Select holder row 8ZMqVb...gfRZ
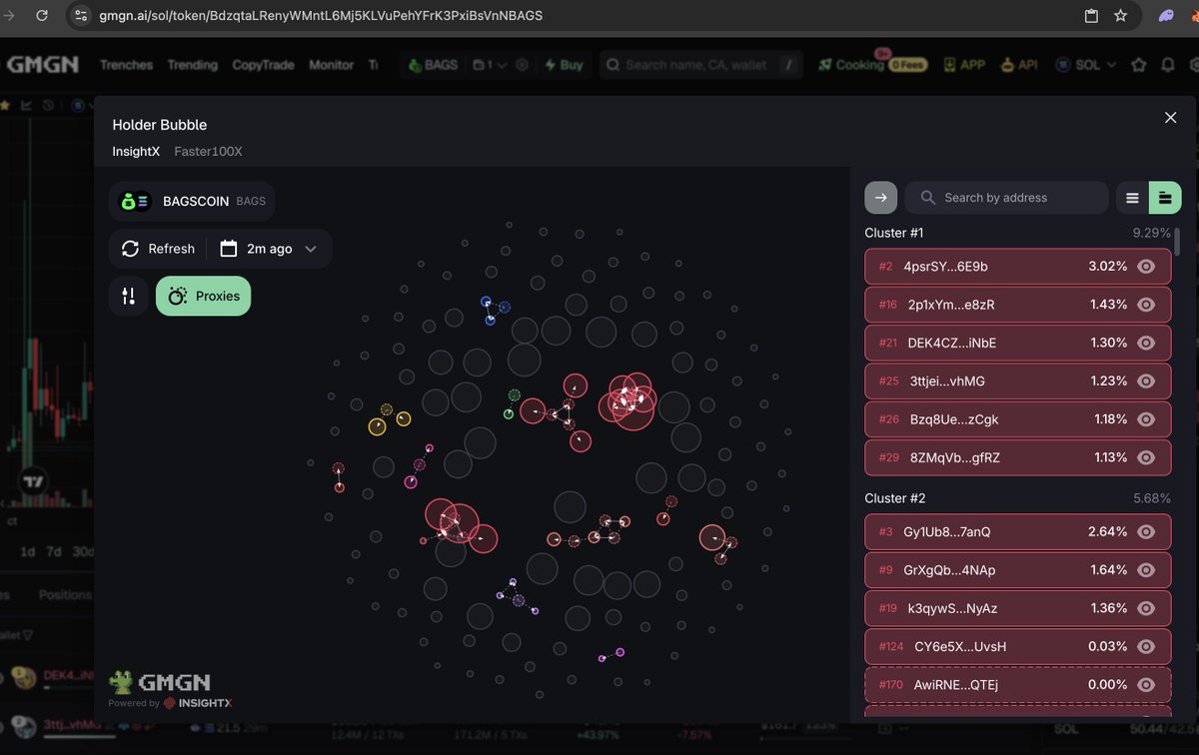 point(1017,457)
